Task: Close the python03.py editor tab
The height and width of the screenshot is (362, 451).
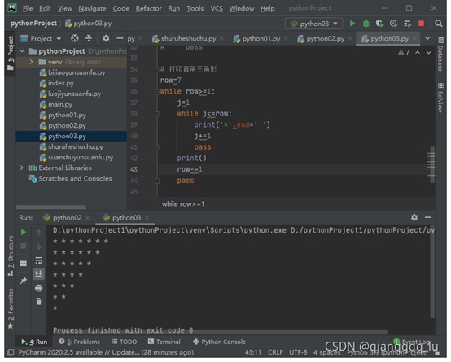Action: (x=414, y=38)
